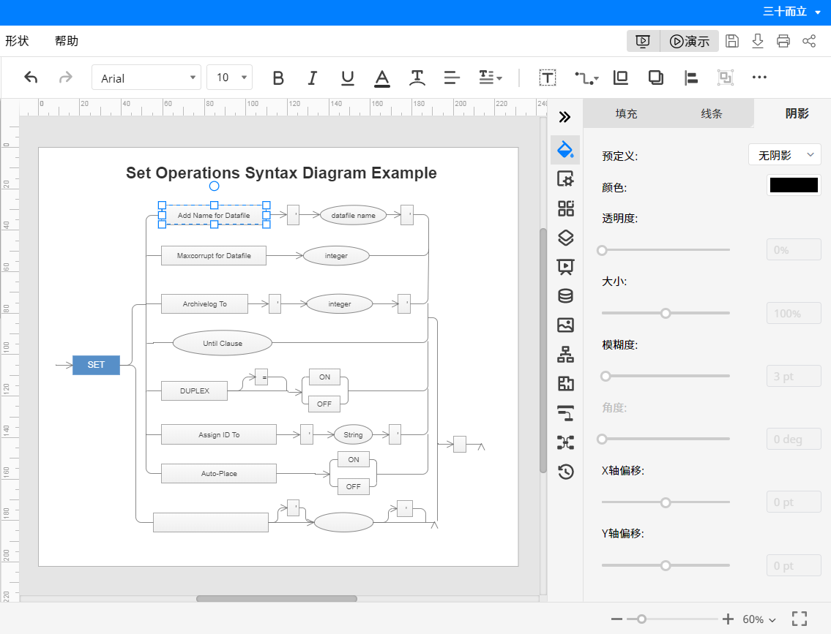831x634 pixels.
Task: Open the database panel icon
Action: point(565,296)
